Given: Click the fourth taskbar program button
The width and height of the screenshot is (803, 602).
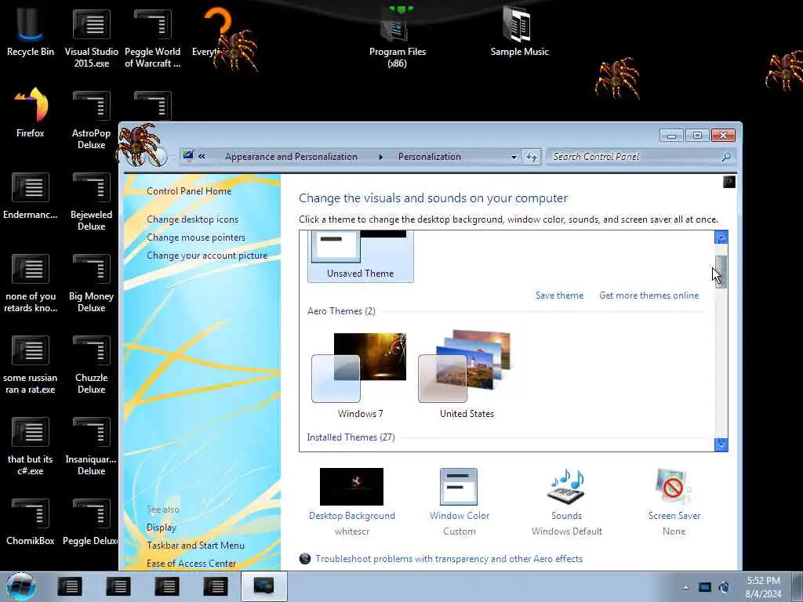Looking at the screenshot, I should [216, 586].
